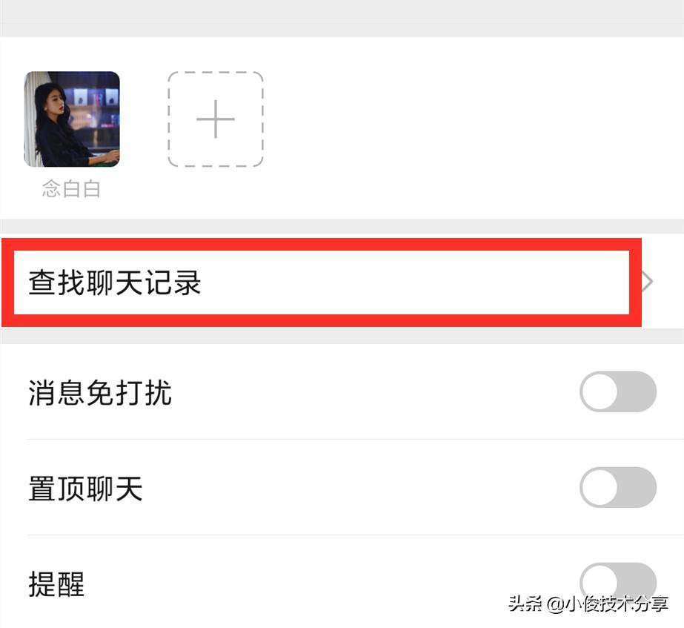This screenshot has height=628, width=684.
Task: Click the white knob of 消息免打扰 switch
Action: pyautogui.click(x=600, y=392)
